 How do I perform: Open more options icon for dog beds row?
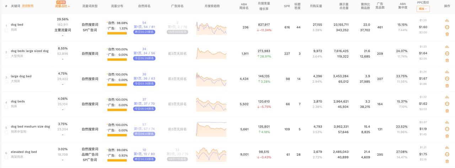tap(447, 104)
